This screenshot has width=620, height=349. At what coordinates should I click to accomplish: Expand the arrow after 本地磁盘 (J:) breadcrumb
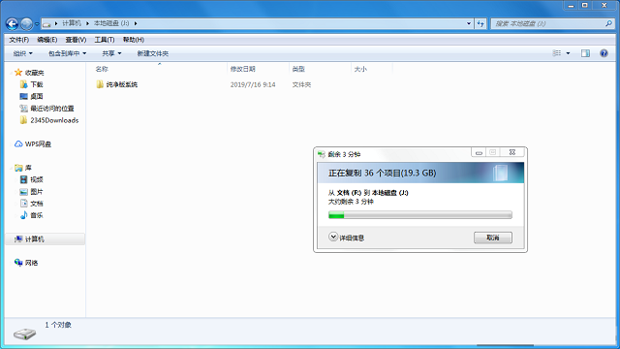(x=136, y=23)
